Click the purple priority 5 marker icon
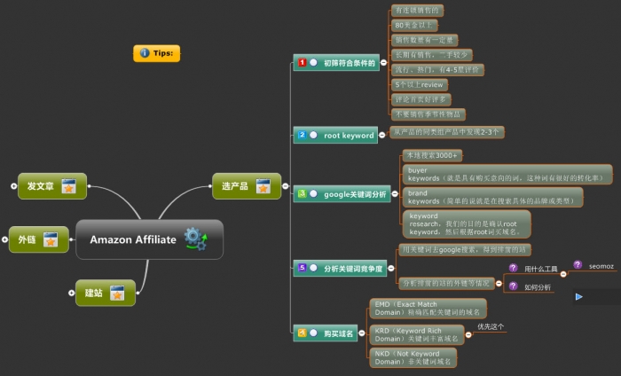The width and height of the screenshot is (621, 376). point(303,268)
